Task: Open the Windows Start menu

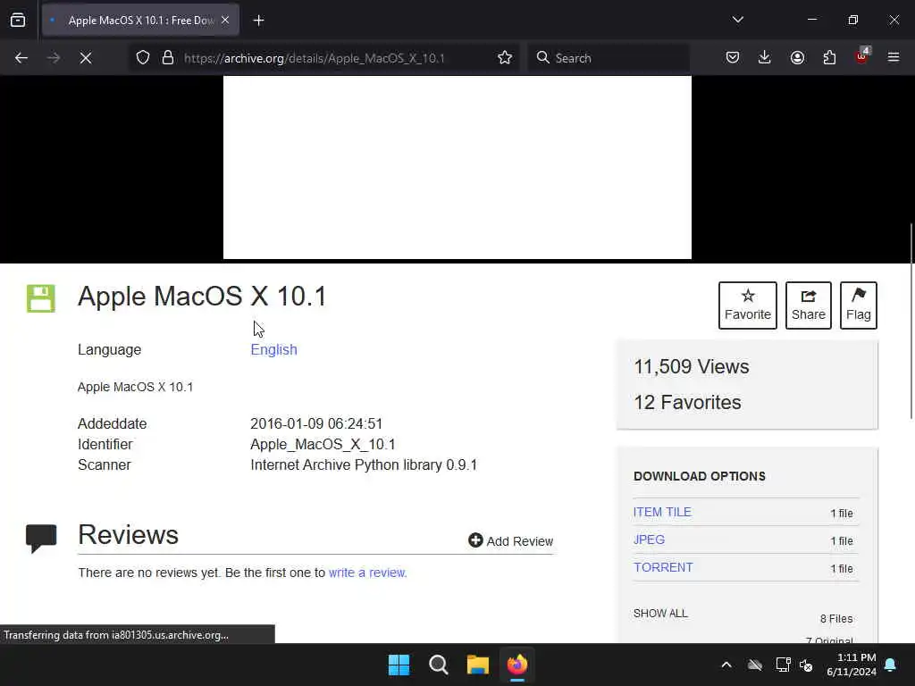Action: tap(399, 665)
